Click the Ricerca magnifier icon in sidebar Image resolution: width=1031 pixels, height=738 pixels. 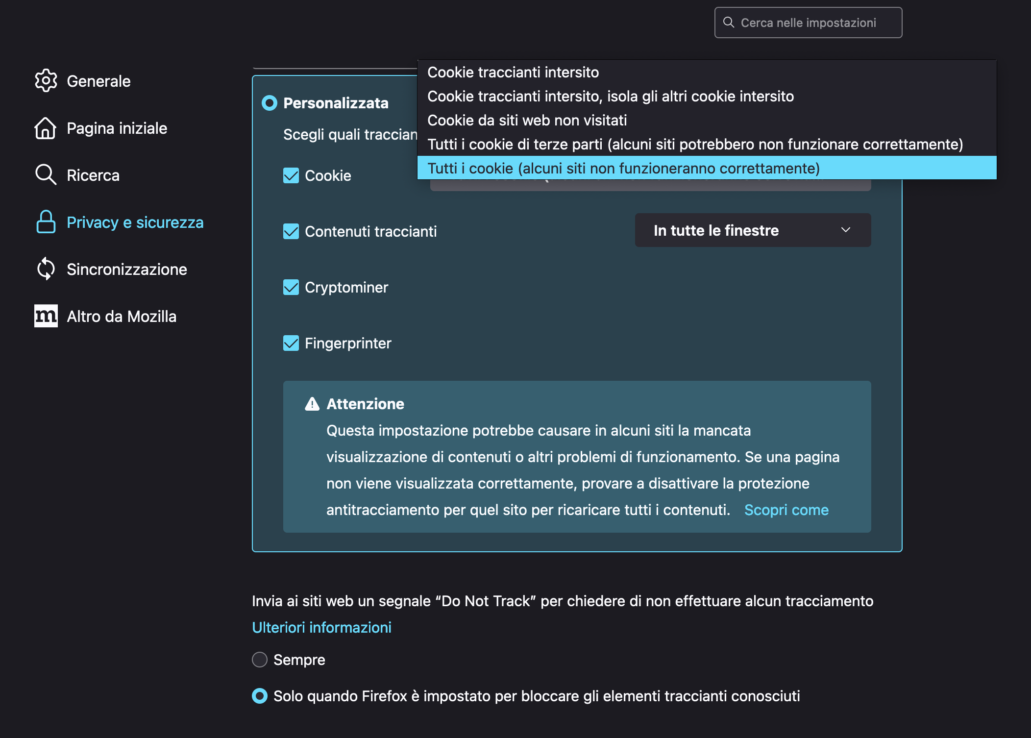point(46,175)
